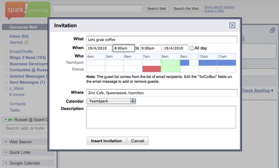This screenshot has height=168, width=279.
Task: Click Shazza's red busy block at 7am
Action: pos(152,69)
